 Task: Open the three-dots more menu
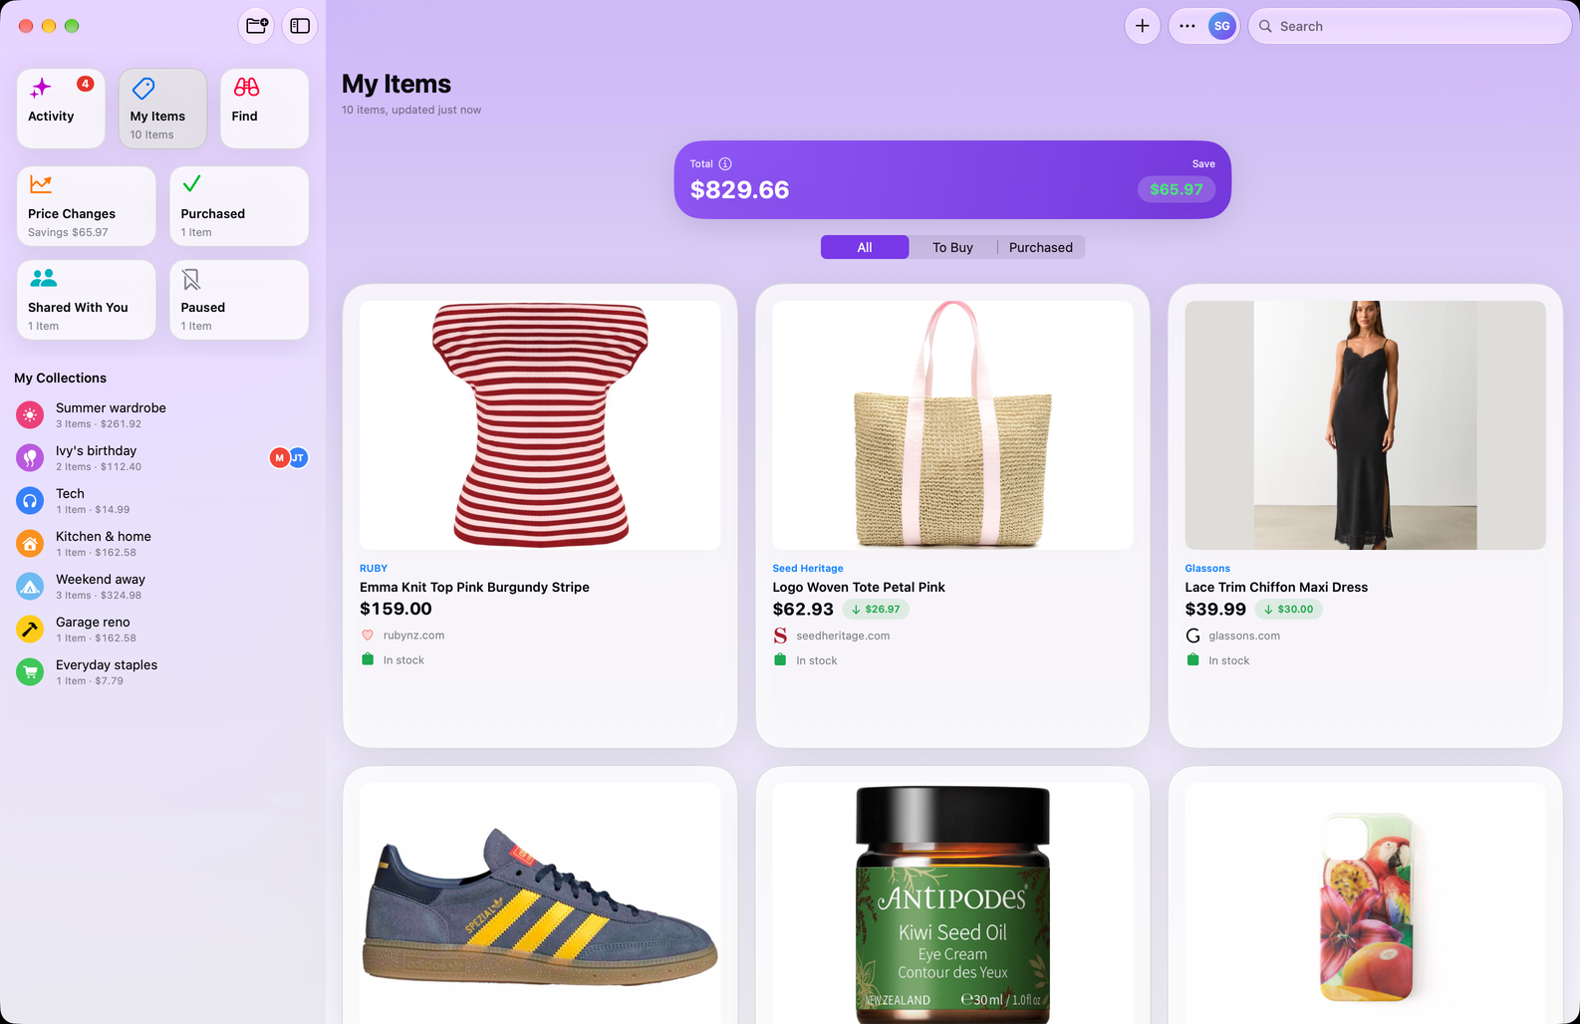pyautogui.click(x=1186, y=26)
